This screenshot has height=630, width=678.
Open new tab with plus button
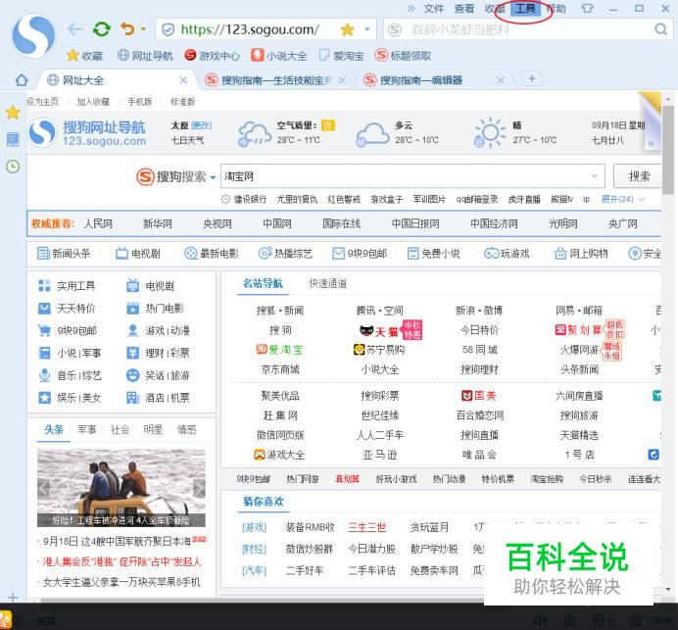click(532, 78)
